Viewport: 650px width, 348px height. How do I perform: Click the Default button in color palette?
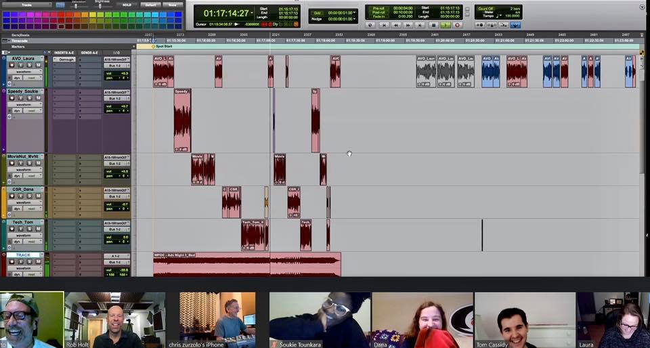(151, 5)
